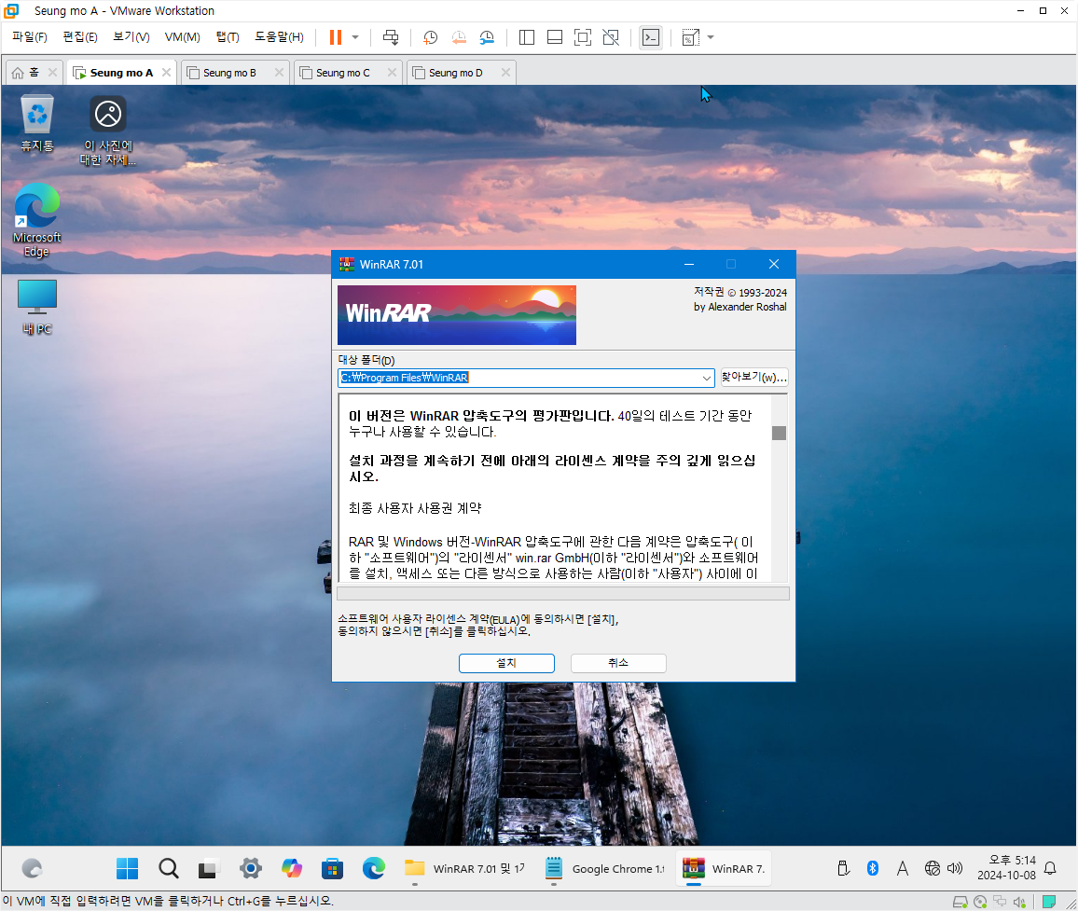Image resolution: width=1078 pixels, height=911 pixels.
Task: Open the snapshot manager icon
Action: tap(487, 37)
